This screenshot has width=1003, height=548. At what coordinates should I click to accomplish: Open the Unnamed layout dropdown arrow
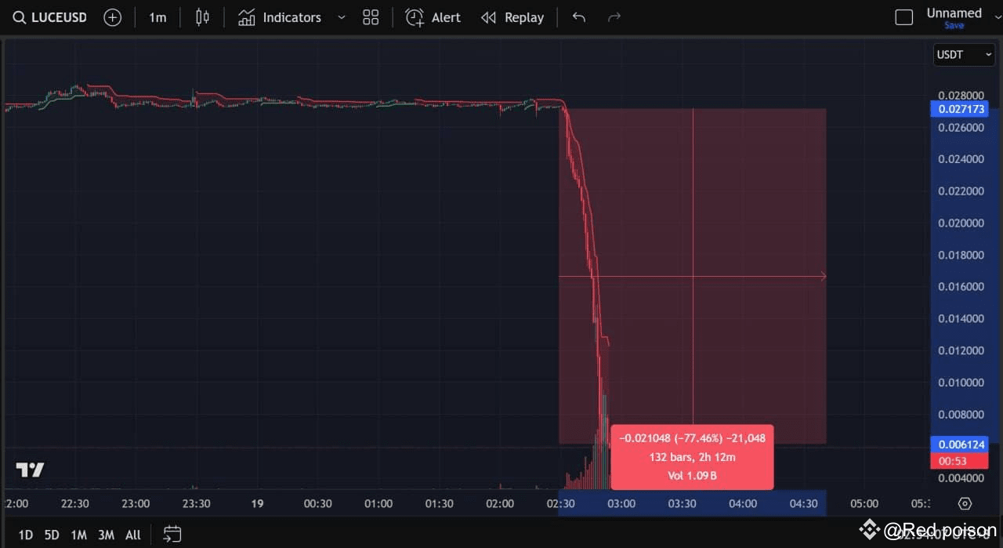click(998, 16)
